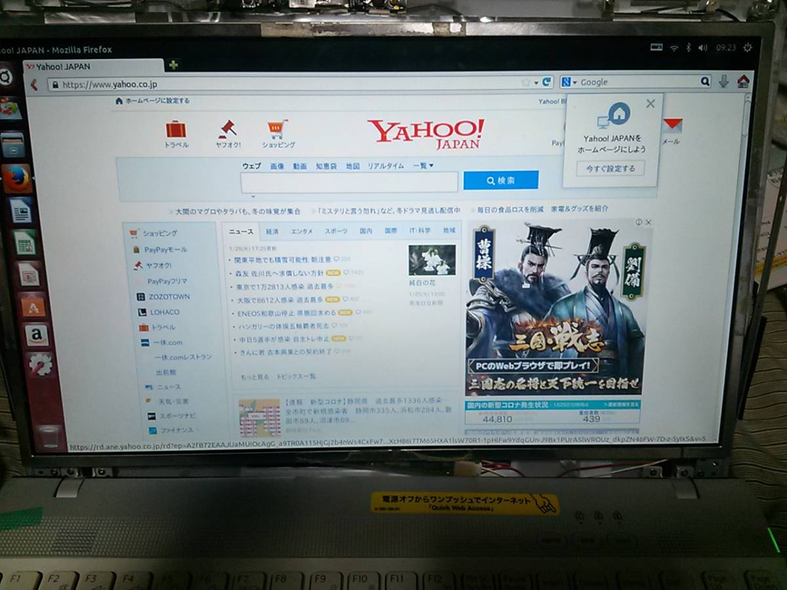Open the Trash in the launcher
This screenshot has height=590, width=787.
click(49, 437)
